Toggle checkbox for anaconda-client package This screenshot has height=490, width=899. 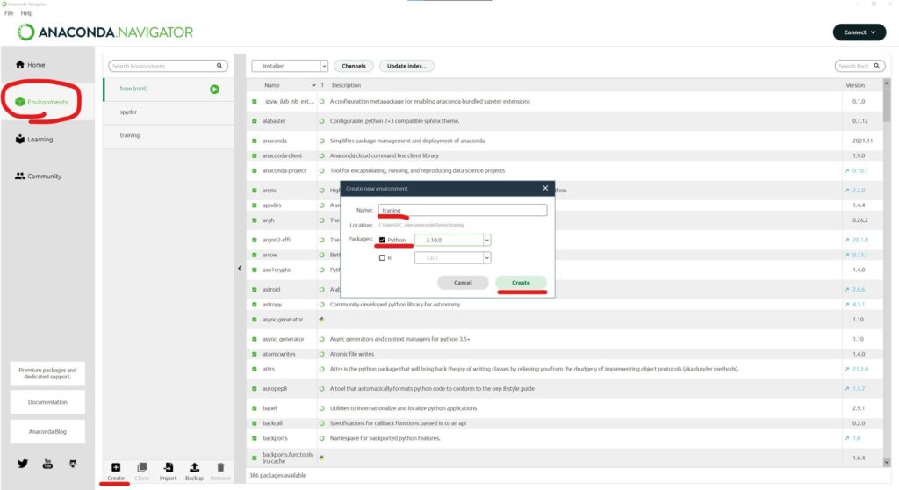pos(255,155)
